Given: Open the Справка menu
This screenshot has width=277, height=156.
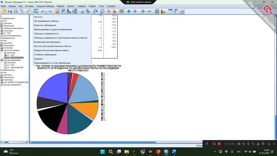Looking at the screenshot, I should (111, 6).
